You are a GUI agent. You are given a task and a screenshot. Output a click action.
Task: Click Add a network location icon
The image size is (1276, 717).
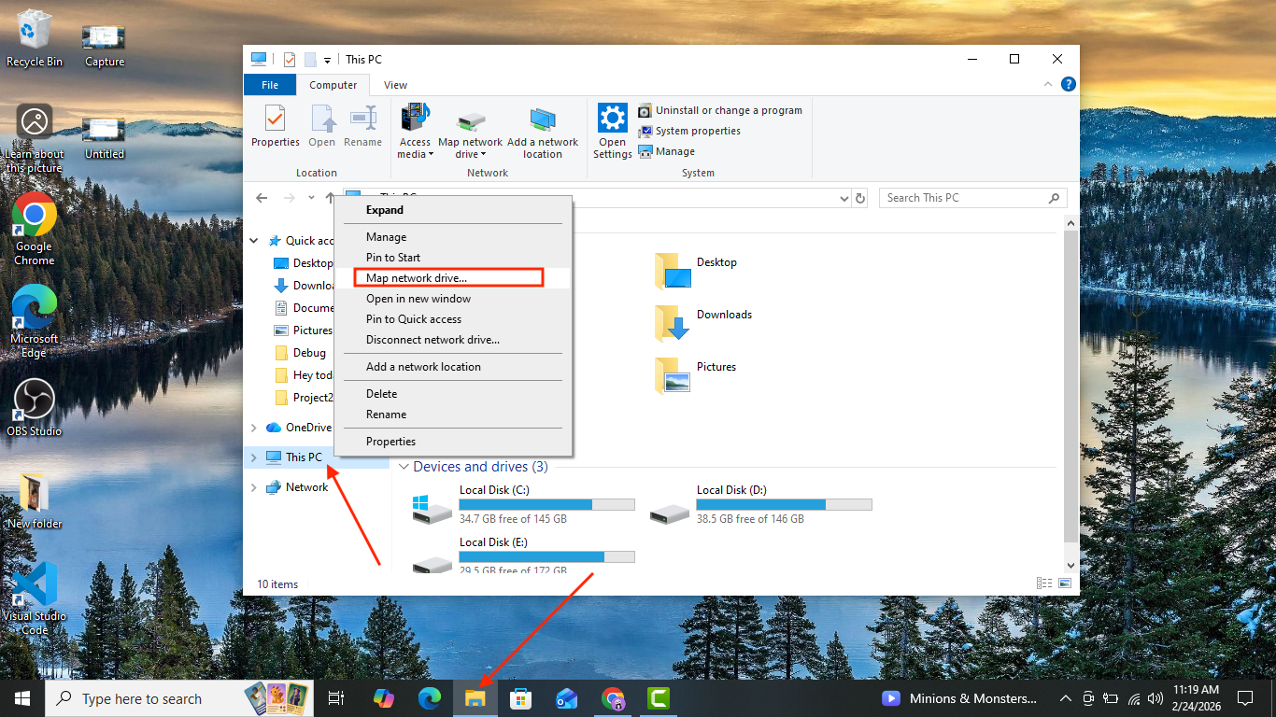[543, 126]
